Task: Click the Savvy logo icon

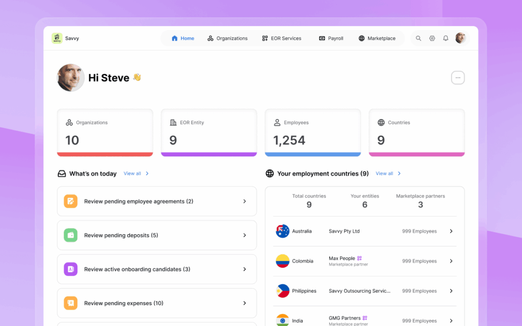Action: pos(57,38)
